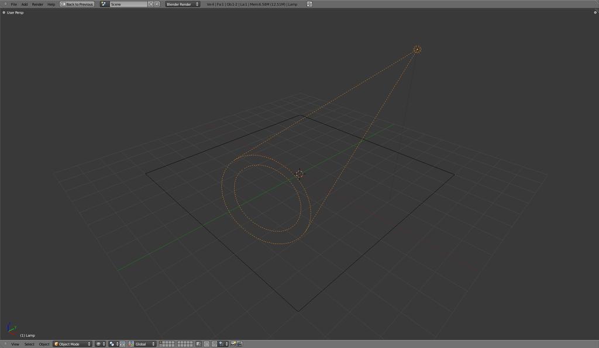599x348 pixels.
Task: Open the View menu in 3D header
Action: click(15, 344)
